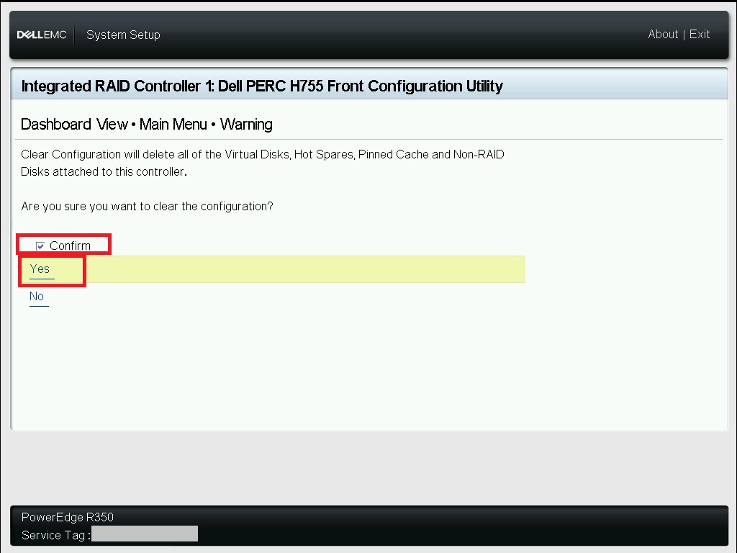Select No to cancel clearing configuration
The width and height of the screenshot is (737, 553).
click(37, 296)
